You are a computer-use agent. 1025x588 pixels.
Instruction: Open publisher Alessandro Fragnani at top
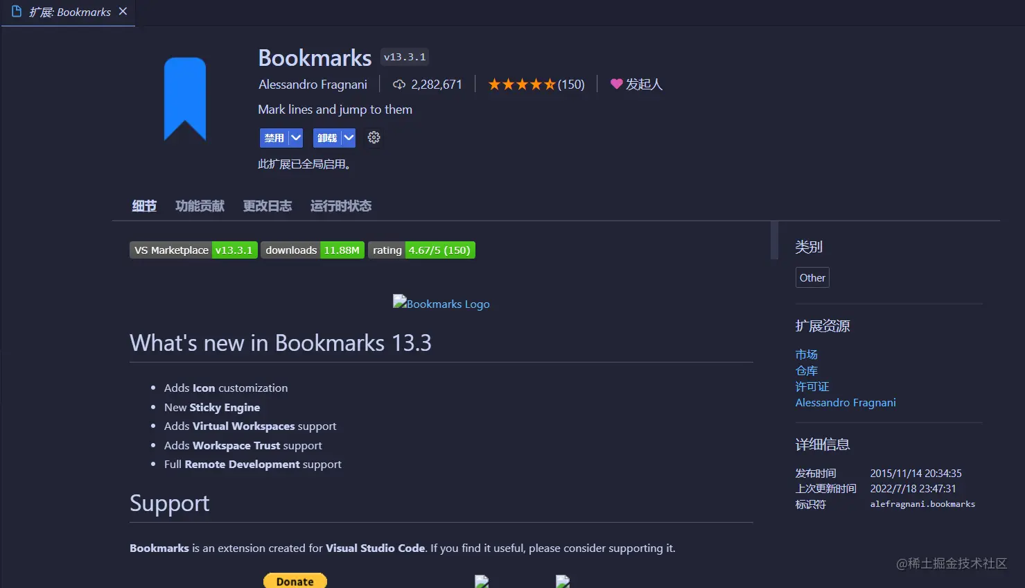point(313,85)
